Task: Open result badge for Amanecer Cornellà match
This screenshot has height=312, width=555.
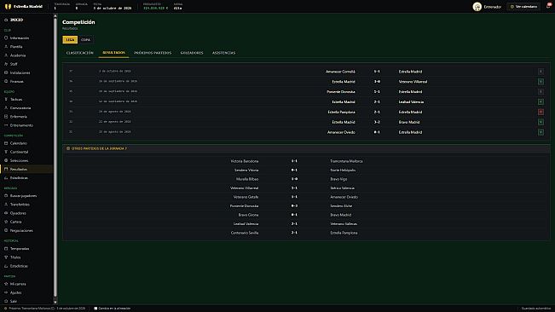Action: click(541, 72)
